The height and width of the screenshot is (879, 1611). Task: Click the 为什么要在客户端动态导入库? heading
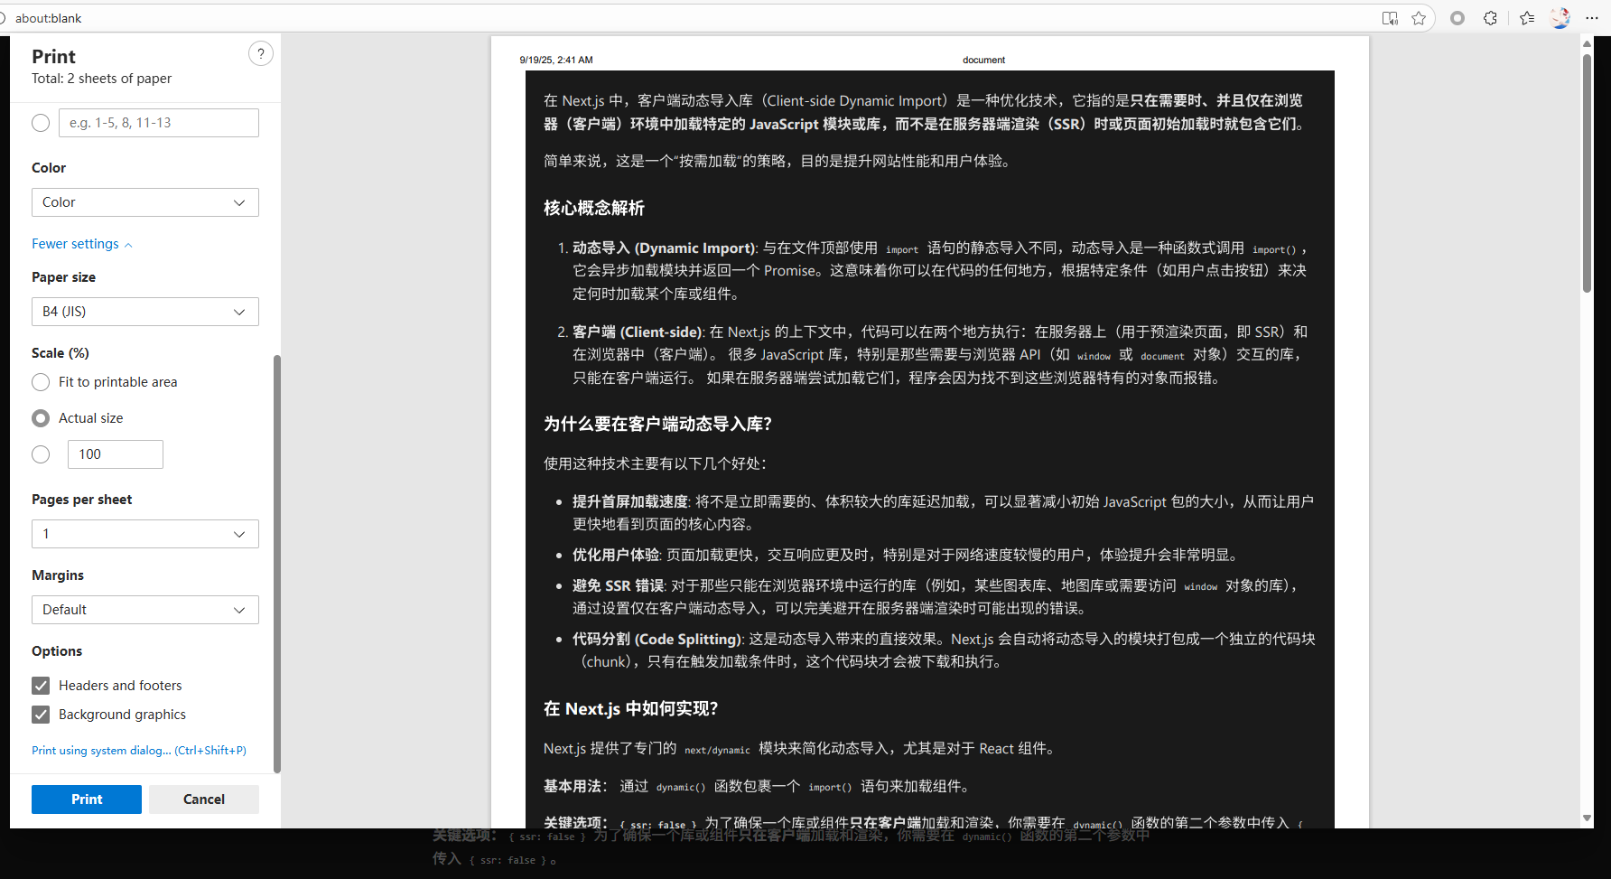(657, 424)
